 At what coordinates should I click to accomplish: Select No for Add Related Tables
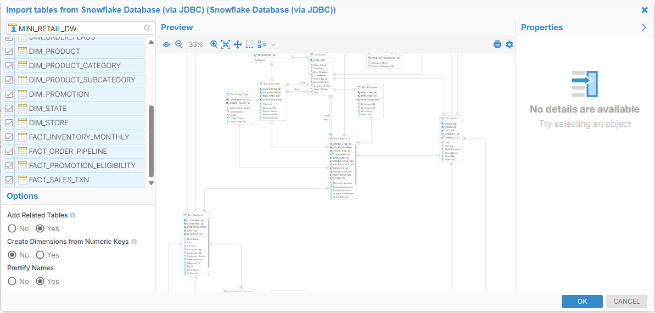pos(12,228)
